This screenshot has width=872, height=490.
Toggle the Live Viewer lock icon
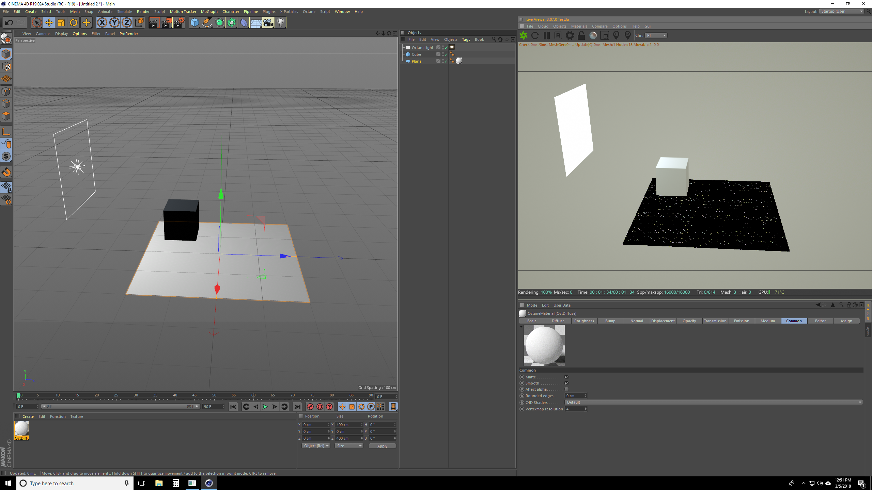coord(581,35)
